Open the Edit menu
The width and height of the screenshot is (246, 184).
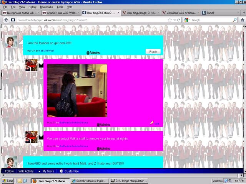[x=13, y=7]
